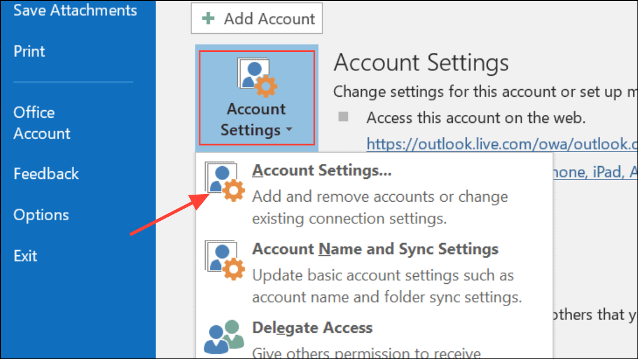Click the green plus icon beside Add Account

click(208, 19)
